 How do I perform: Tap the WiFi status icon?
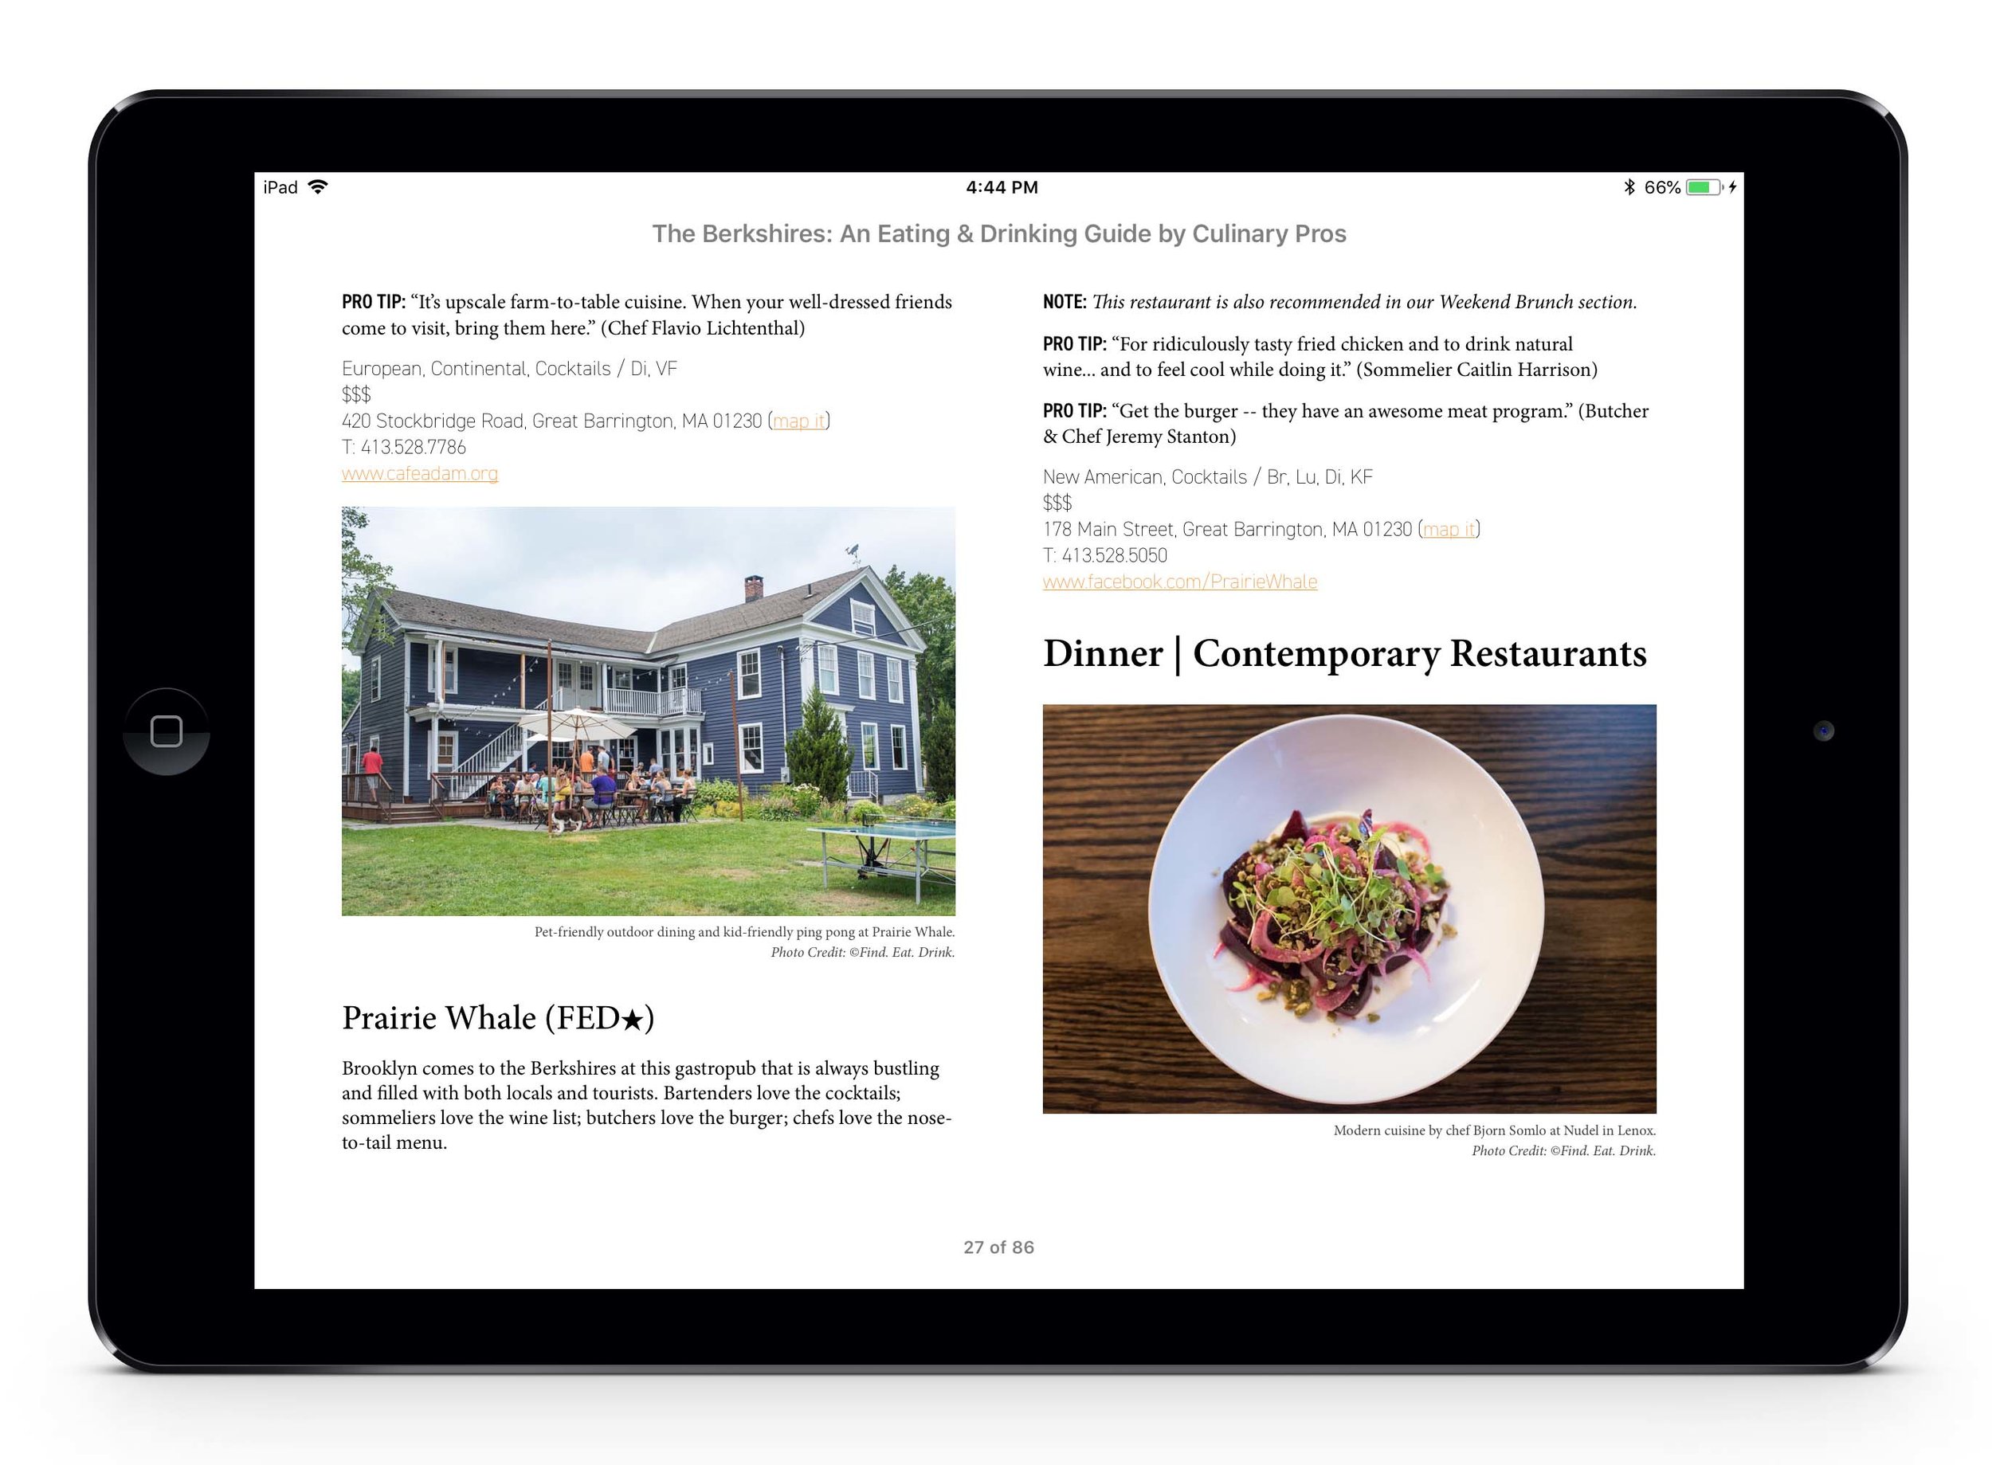[x=325, y=186]
